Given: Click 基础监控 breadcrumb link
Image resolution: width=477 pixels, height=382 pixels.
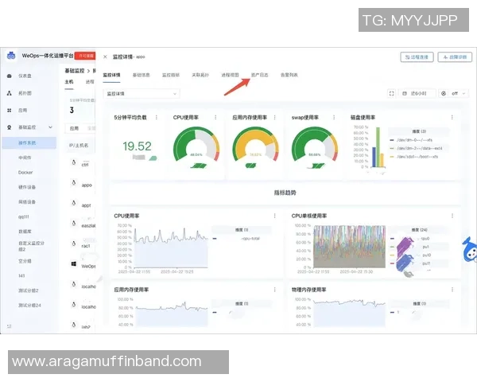Looking at the screenshot, I should click(x=75, y=71).
